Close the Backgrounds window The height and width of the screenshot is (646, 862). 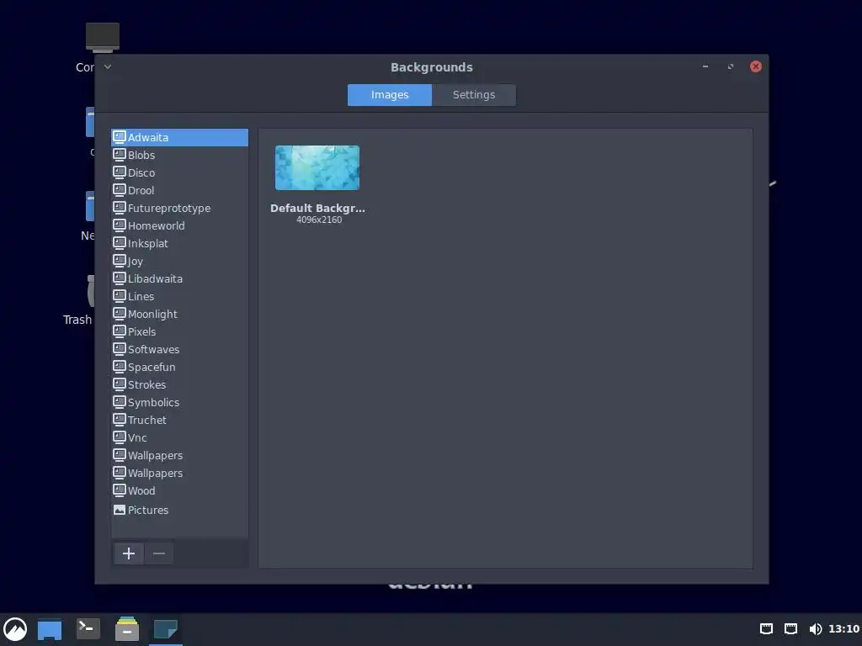[x=756, y=66]
